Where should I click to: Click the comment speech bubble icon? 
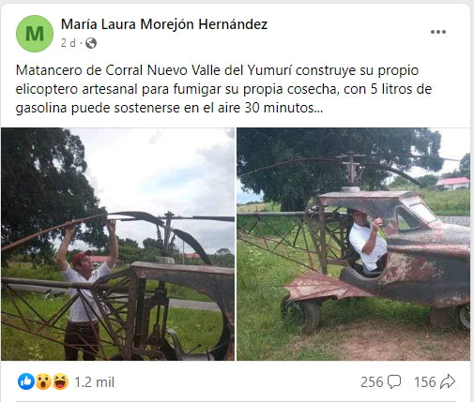coord(394,382)
